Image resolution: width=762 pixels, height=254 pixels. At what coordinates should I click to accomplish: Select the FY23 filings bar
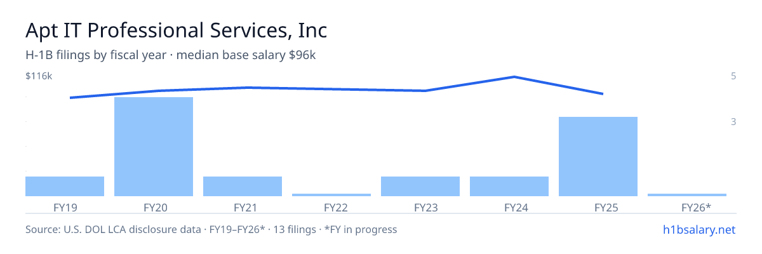pos(420,186)
